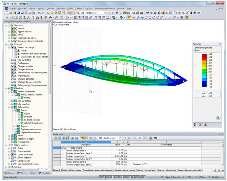Select the Sections radio button
This screenshot has height=181, width=227.
pyautogui.click(x=19, y=117)
